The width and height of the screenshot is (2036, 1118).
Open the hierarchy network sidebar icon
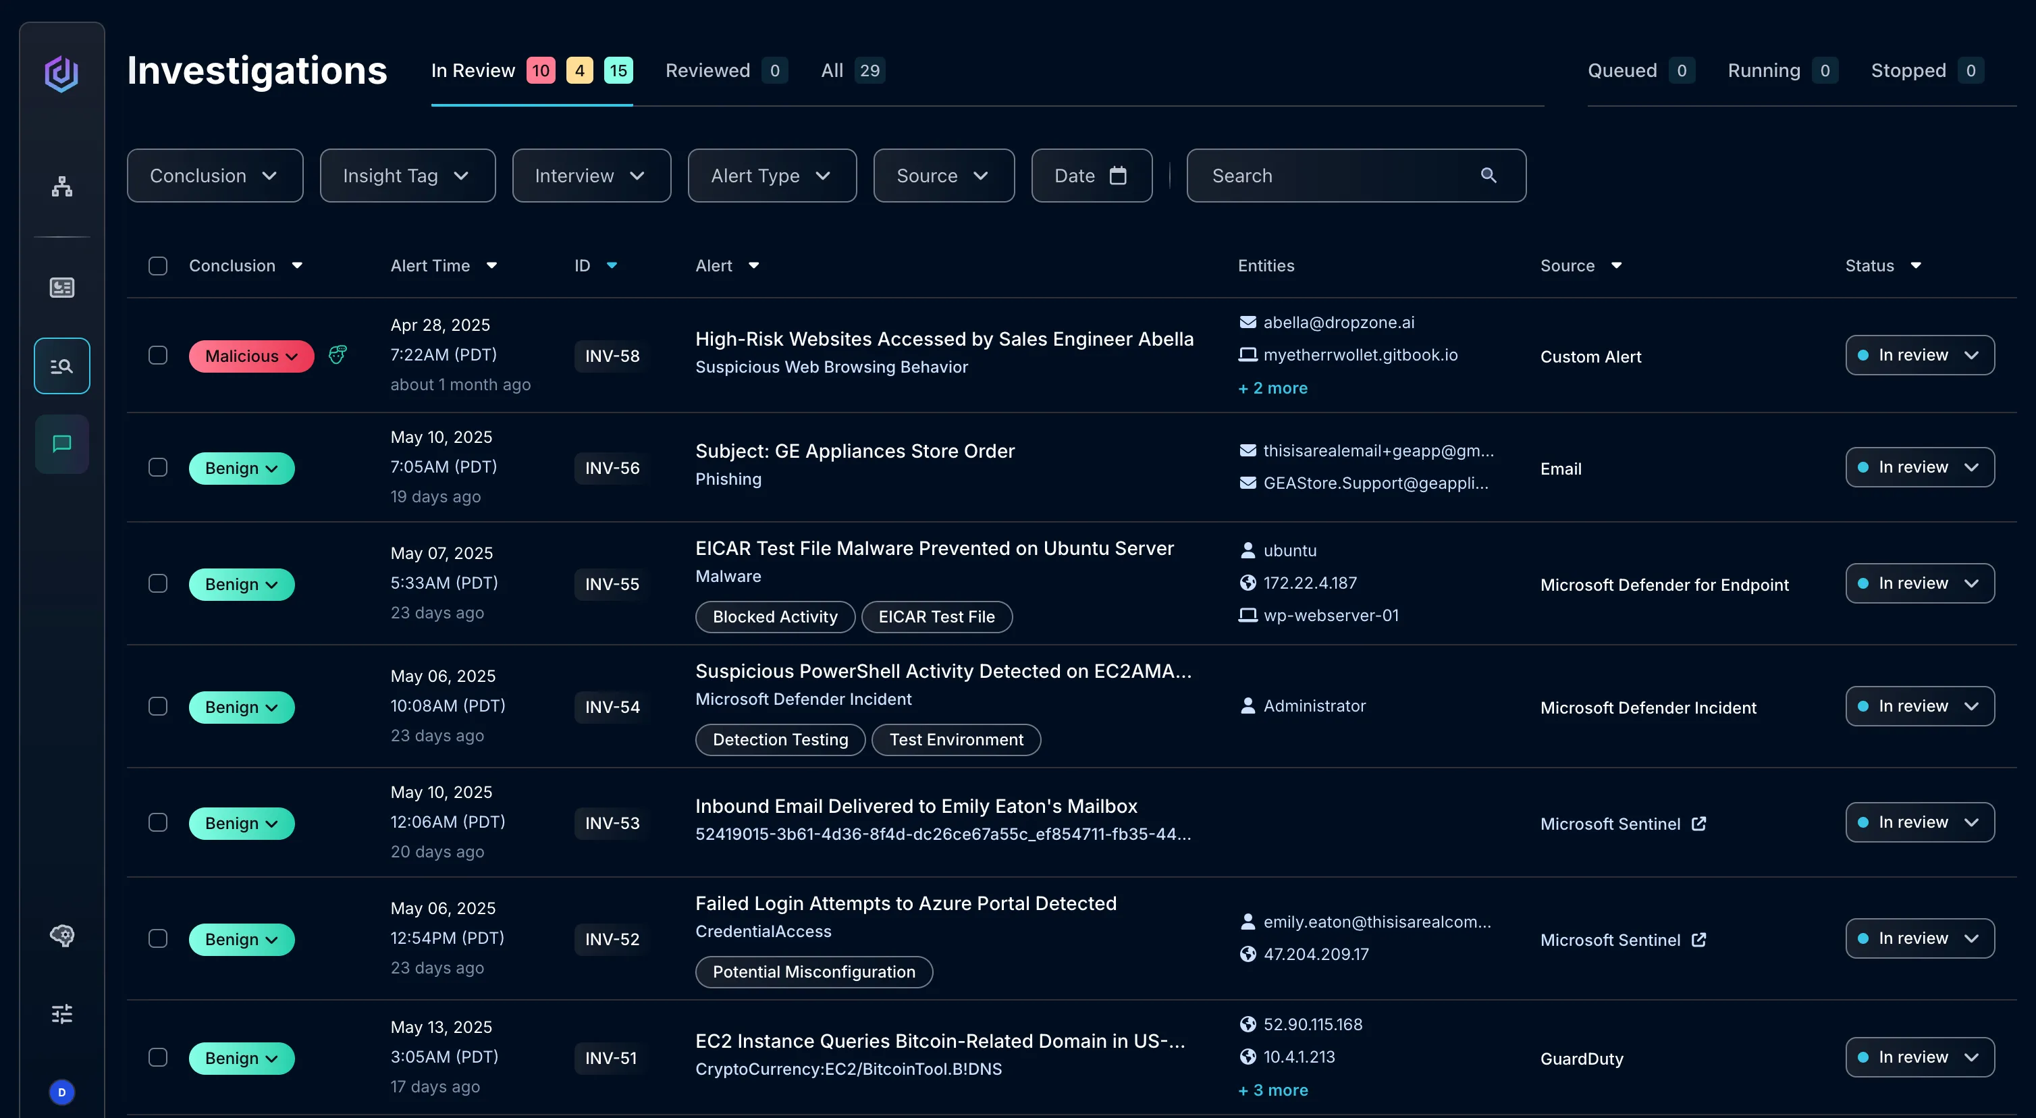(61, 186)
